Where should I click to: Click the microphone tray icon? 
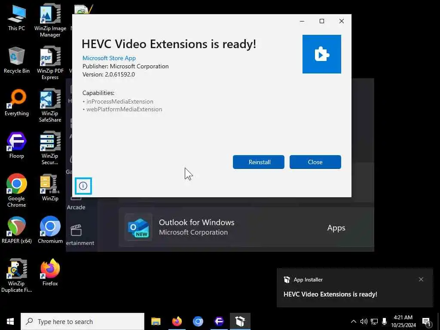tap(384, 321)
